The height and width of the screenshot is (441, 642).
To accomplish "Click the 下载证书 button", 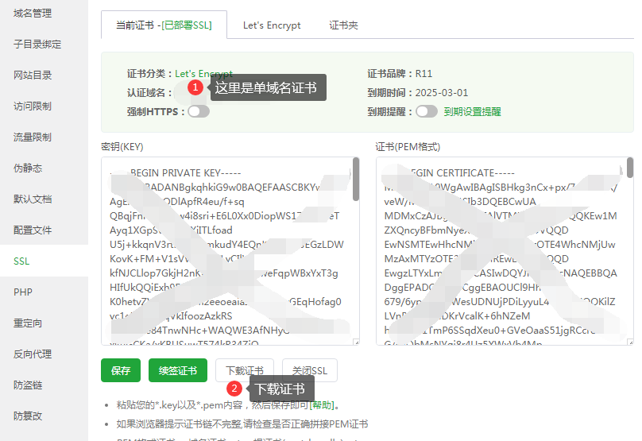I will tap(244, 371).
